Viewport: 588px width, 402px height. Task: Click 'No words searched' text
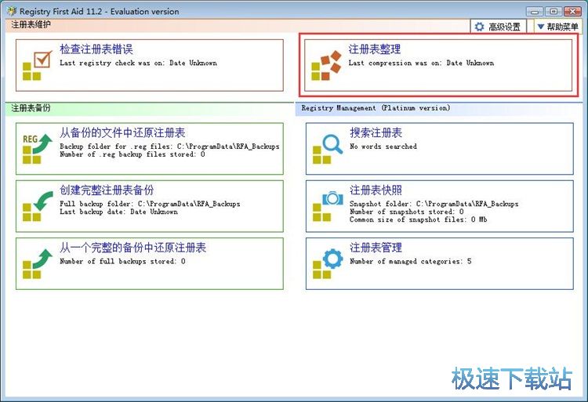coord(383,147)
